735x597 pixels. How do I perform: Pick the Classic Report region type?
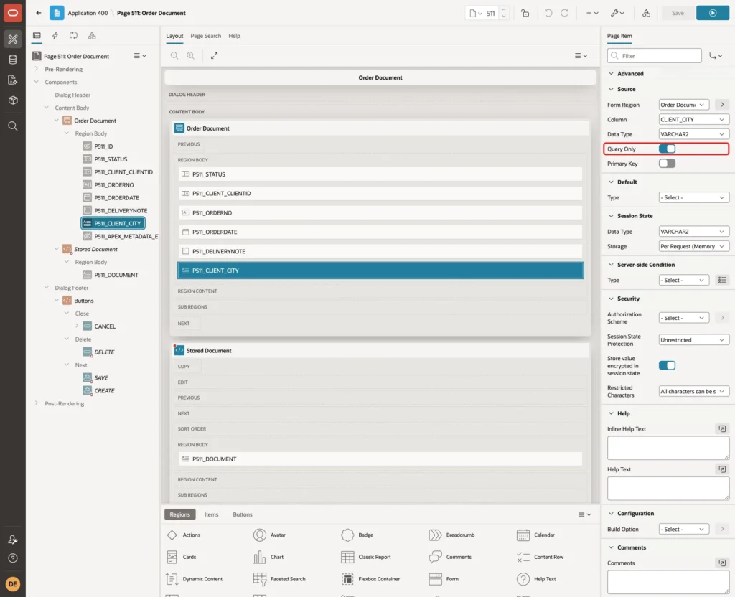(x=366, y=557)
